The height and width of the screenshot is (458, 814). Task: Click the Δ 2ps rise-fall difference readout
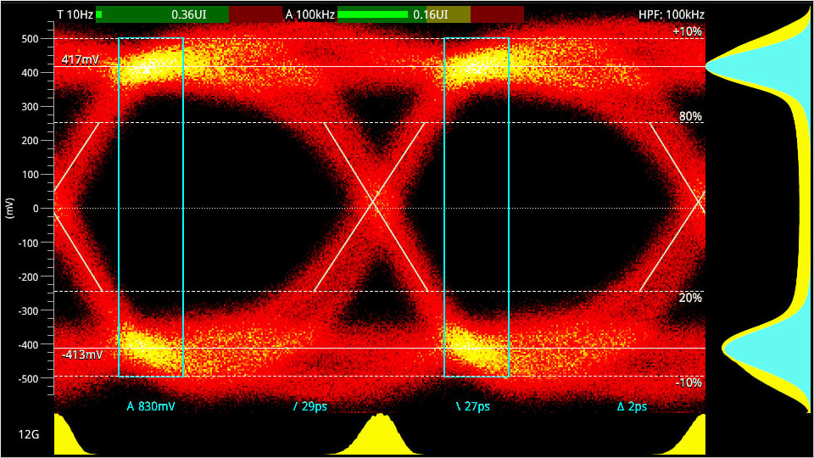coord(633,406)
